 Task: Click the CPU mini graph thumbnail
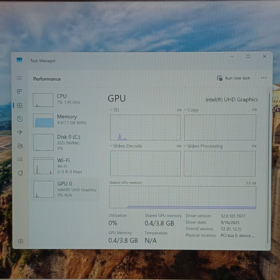[x=43, y=100]
